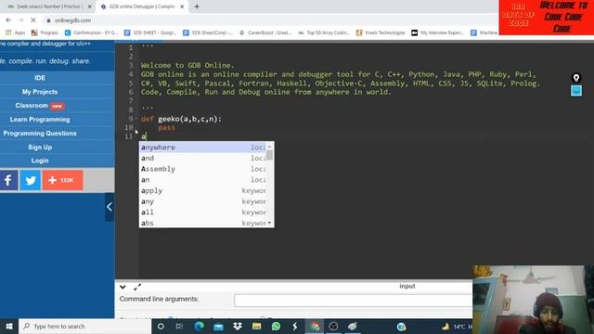Click the location pin icon at right
Viewport: 594px width, 334px height.
(576, 78)
